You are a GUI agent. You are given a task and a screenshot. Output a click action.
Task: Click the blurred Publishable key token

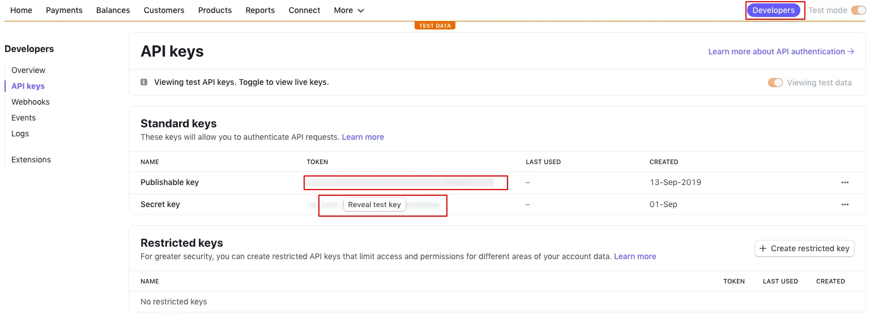(399, 183)
